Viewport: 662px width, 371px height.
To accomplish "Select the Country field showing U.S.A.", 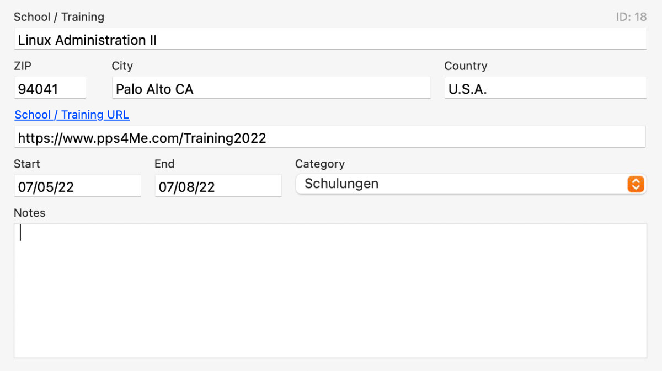I will (x=545, y=89).
